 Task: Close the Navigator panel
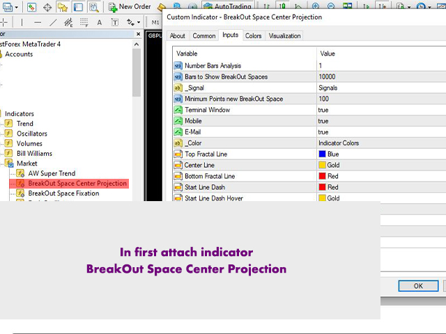coord(138,34)
